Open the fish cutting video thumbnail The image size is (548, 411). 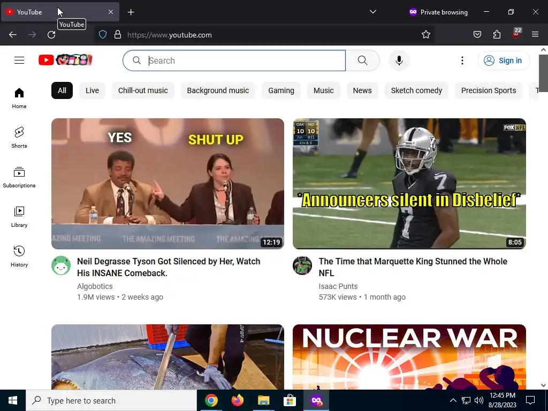coord(168,357)
